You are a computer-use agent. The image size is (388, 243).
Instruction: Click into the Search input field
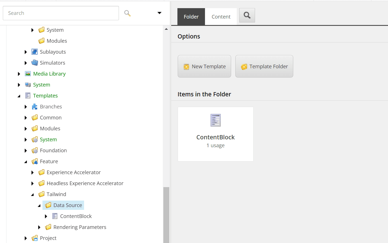pos(61,13)
